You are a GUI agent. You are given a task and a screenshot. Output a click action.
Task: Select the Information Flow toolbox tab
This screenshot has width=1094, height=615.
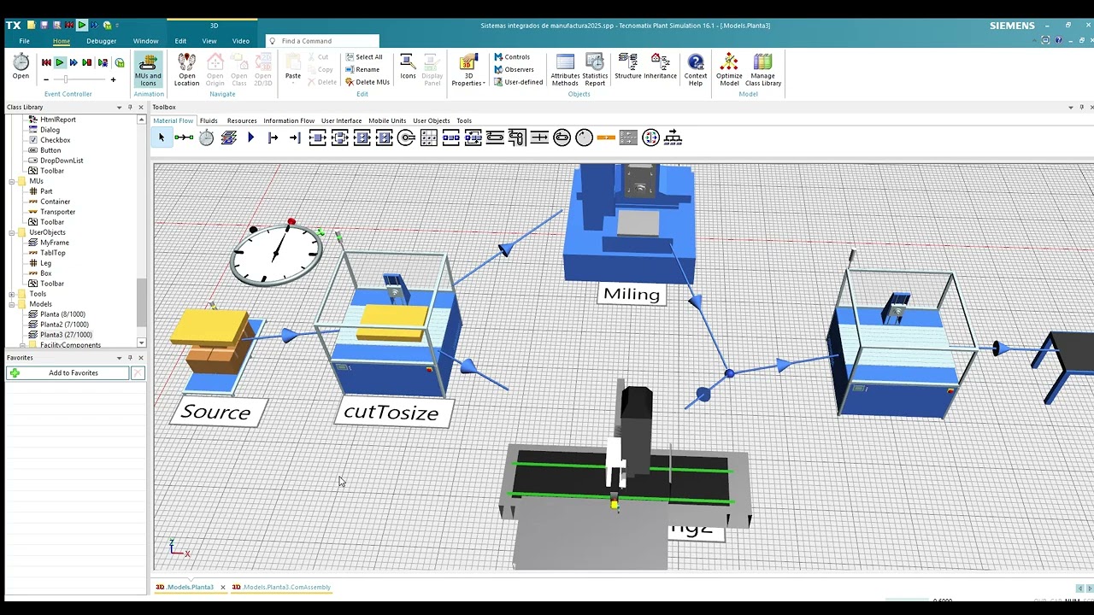tap(289, 120)
